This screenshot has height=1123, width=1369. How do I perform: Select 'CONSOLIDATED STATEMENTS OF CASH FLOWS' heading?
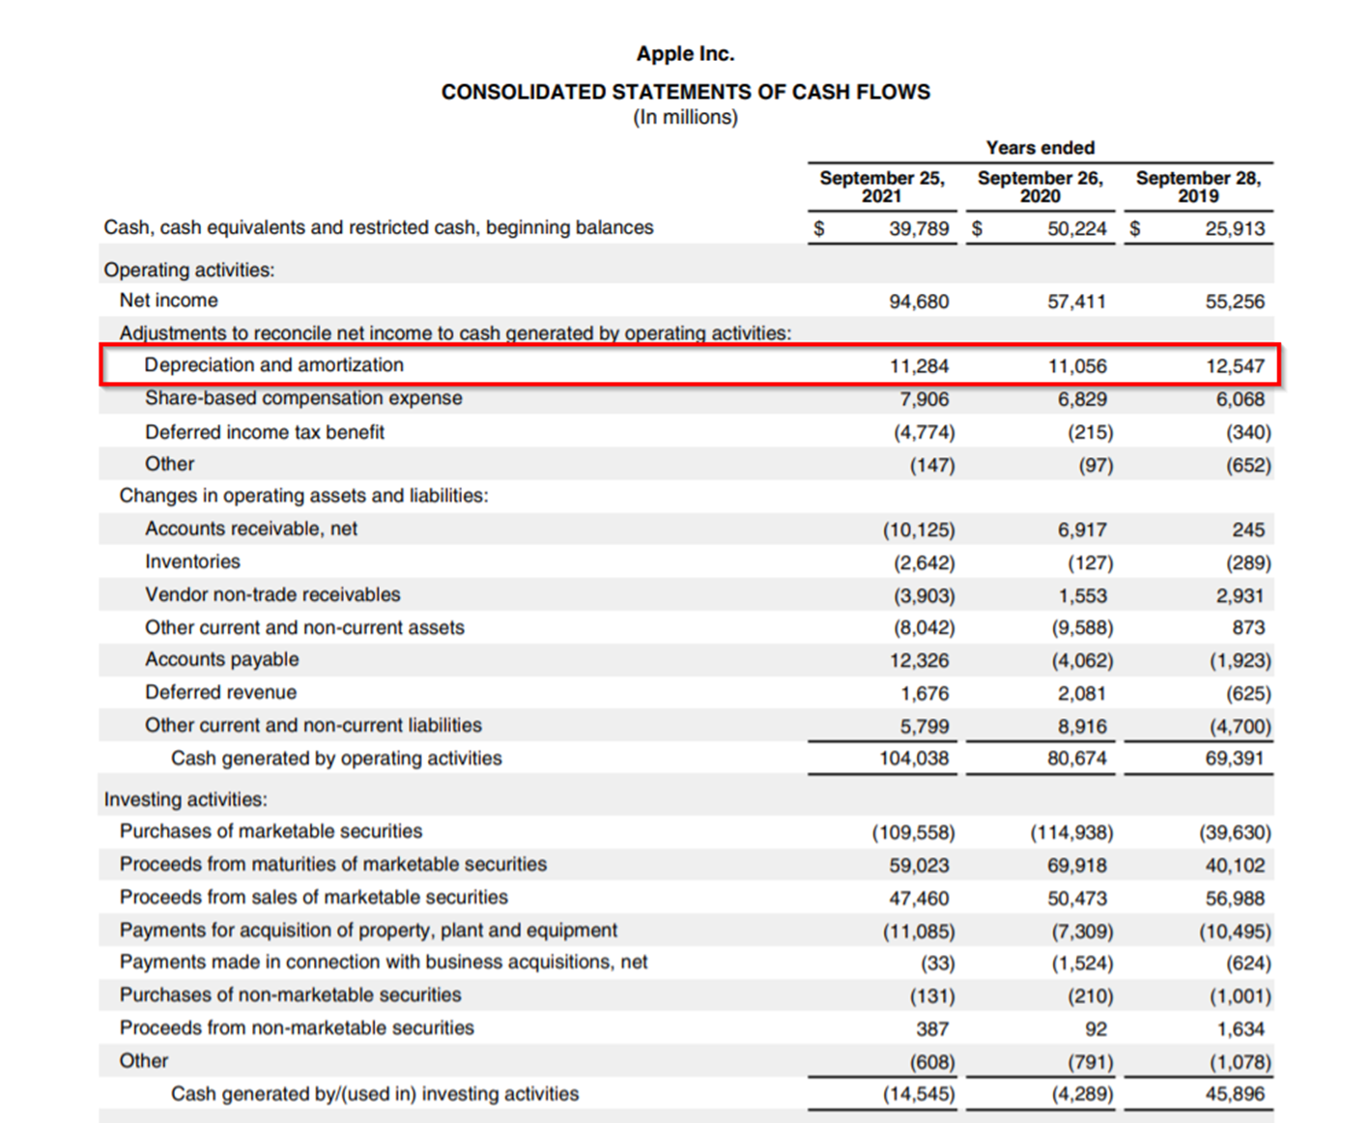tap(685, 92)
